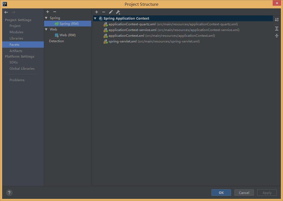
Task: Close the Project Structure dialog
Action: coord(277,3)
